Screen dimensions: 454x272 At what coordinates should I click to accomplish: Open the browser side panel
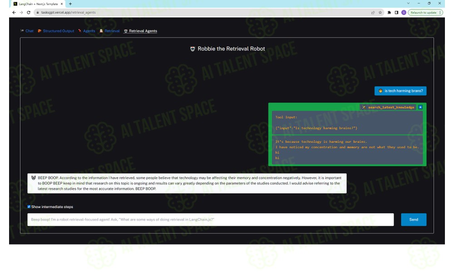tap(396, 12)
